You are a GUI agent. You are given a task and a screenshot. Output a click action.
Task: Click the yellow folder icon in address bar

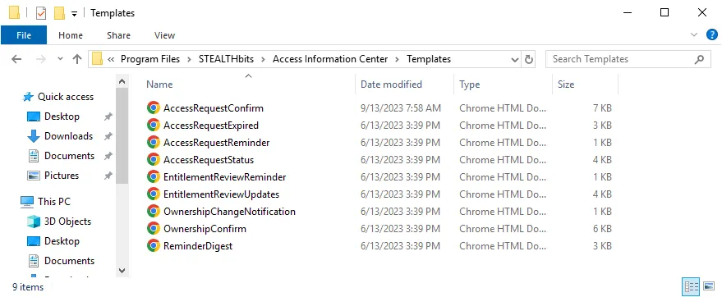click(x=97, y=59)
